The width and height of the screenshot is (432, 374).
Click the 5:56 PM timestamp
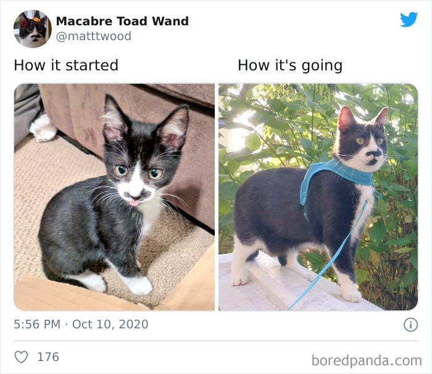pos(37,324)
